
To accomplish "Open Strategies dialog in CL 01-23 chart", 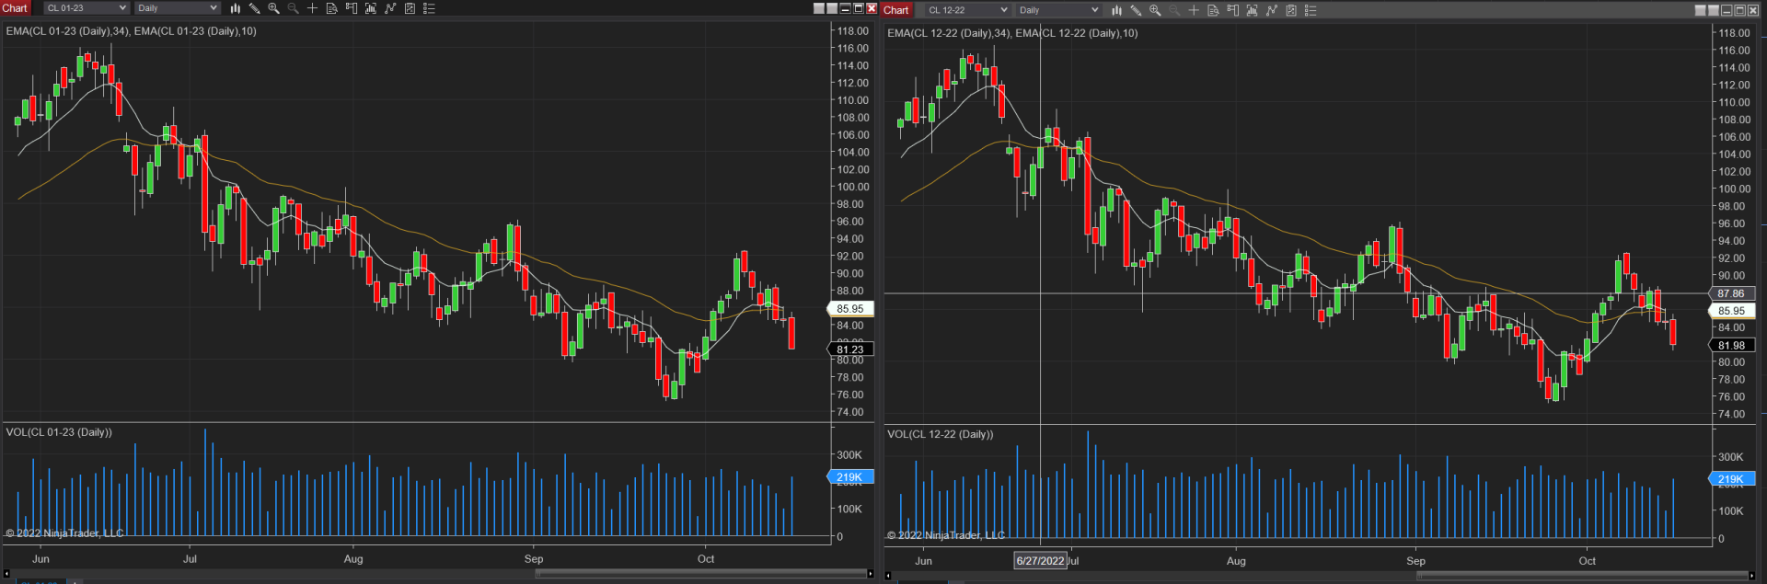I will coord(410,8).
